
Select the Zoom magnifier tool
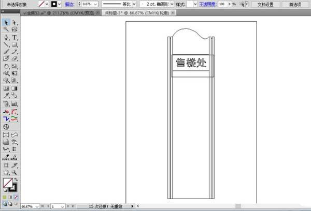(x=15, y=172)
